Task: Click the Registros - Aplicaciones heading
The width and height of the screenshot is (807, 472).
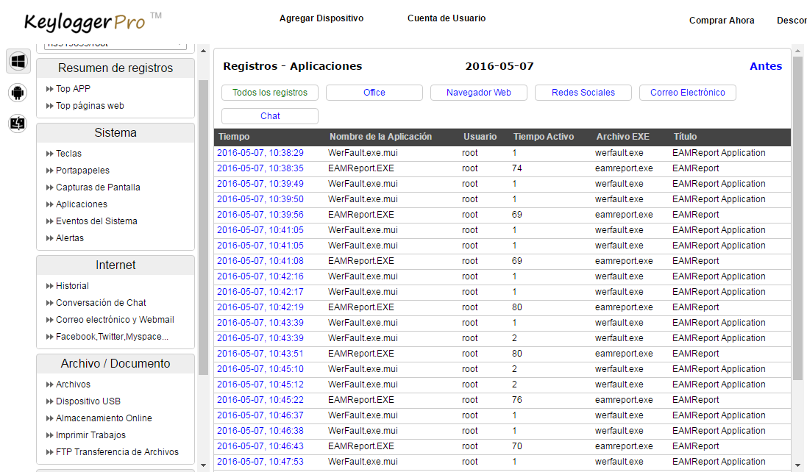Action: [292, 66]
